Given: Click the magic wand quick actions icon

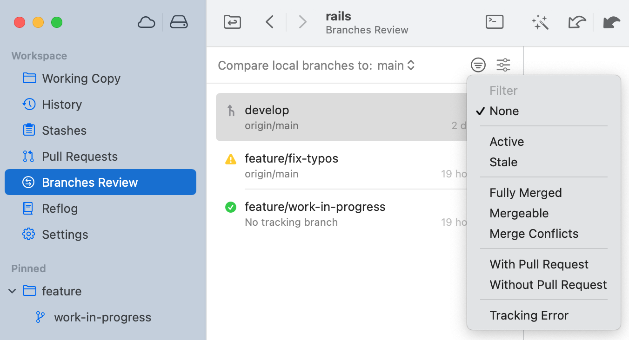Looking at the screenshot, I should (x=540, y=22).
